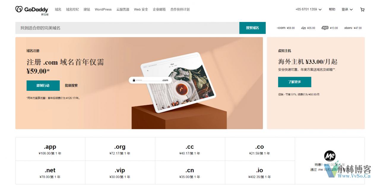Open the 域名 menu
This screenshot has width=380, height=187.
(58, 9)
